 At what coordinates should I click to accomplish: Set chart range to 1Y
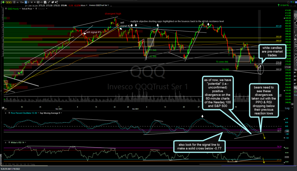tap(6, 165)
